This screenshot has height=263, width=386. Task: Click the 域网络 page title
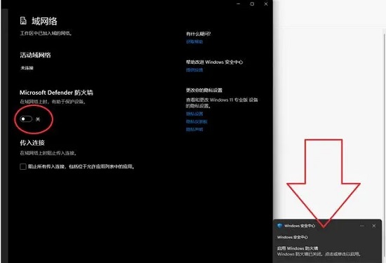pos(44,21)
